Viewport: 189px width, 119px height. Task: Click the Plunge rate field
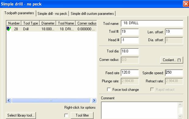click(x=130, y=81)
